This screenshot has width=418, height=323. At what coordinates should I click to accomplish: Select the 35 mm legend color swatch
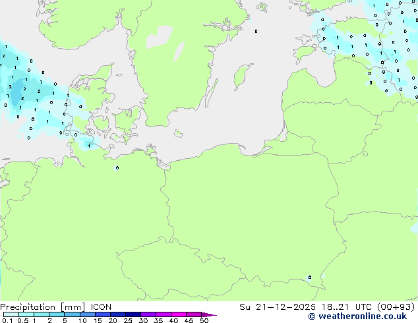coord(164,314)
